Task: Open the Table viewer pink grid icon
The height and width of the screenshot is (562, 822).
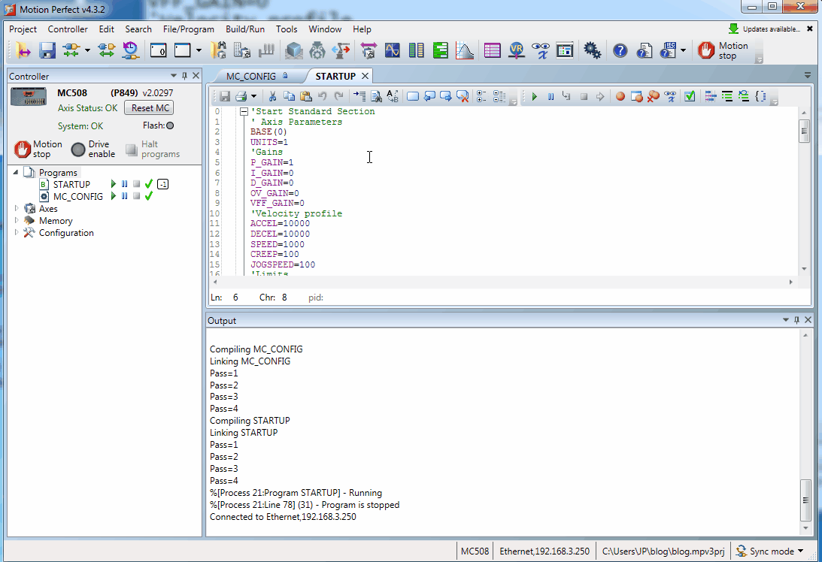Action: (x=492, y=50)
